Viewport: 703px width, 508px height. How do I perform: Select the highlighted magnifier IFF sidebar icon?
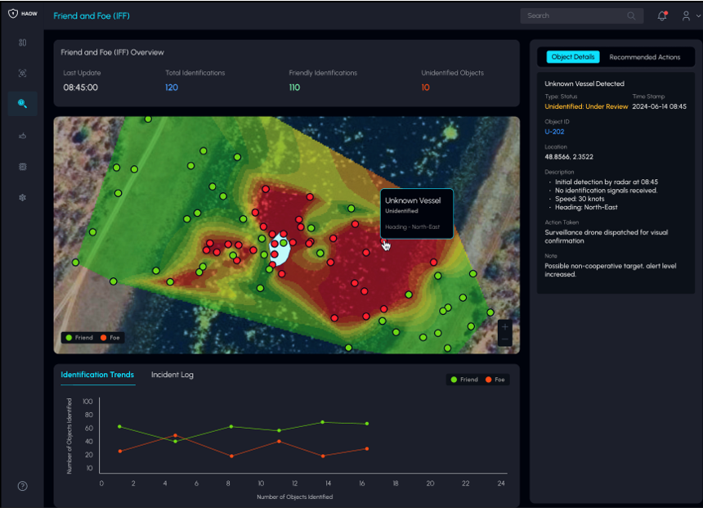pyautogui.click(x=22, y=104)
